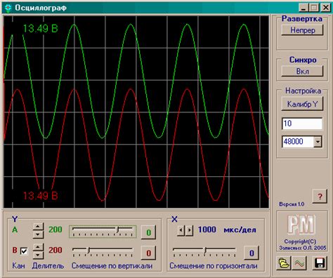Click the oscilloscope app icon in title bar
Viewport: 333px width, 278px height.
coord(8,8)
